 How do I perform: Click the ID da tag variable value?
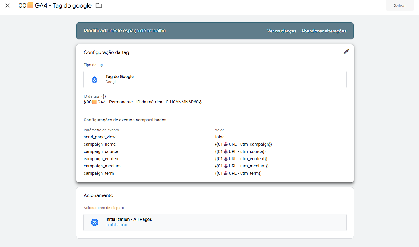142,102
